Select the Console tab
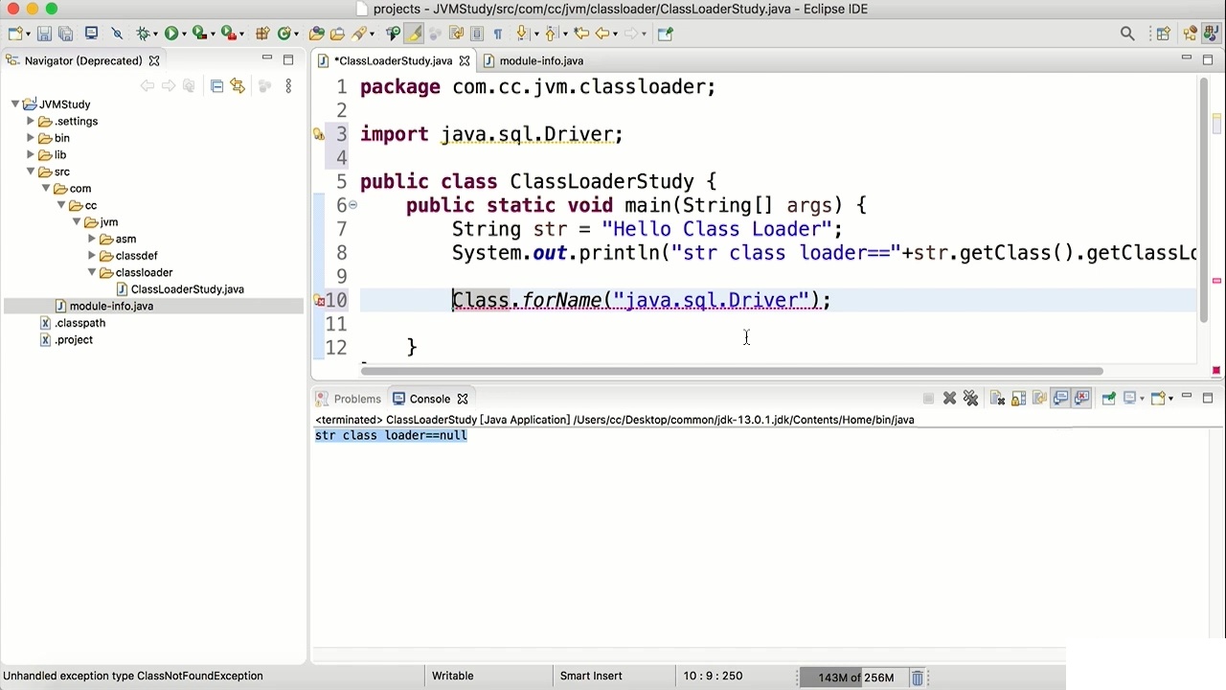1226x690 pixels. (x=421, y=399)
